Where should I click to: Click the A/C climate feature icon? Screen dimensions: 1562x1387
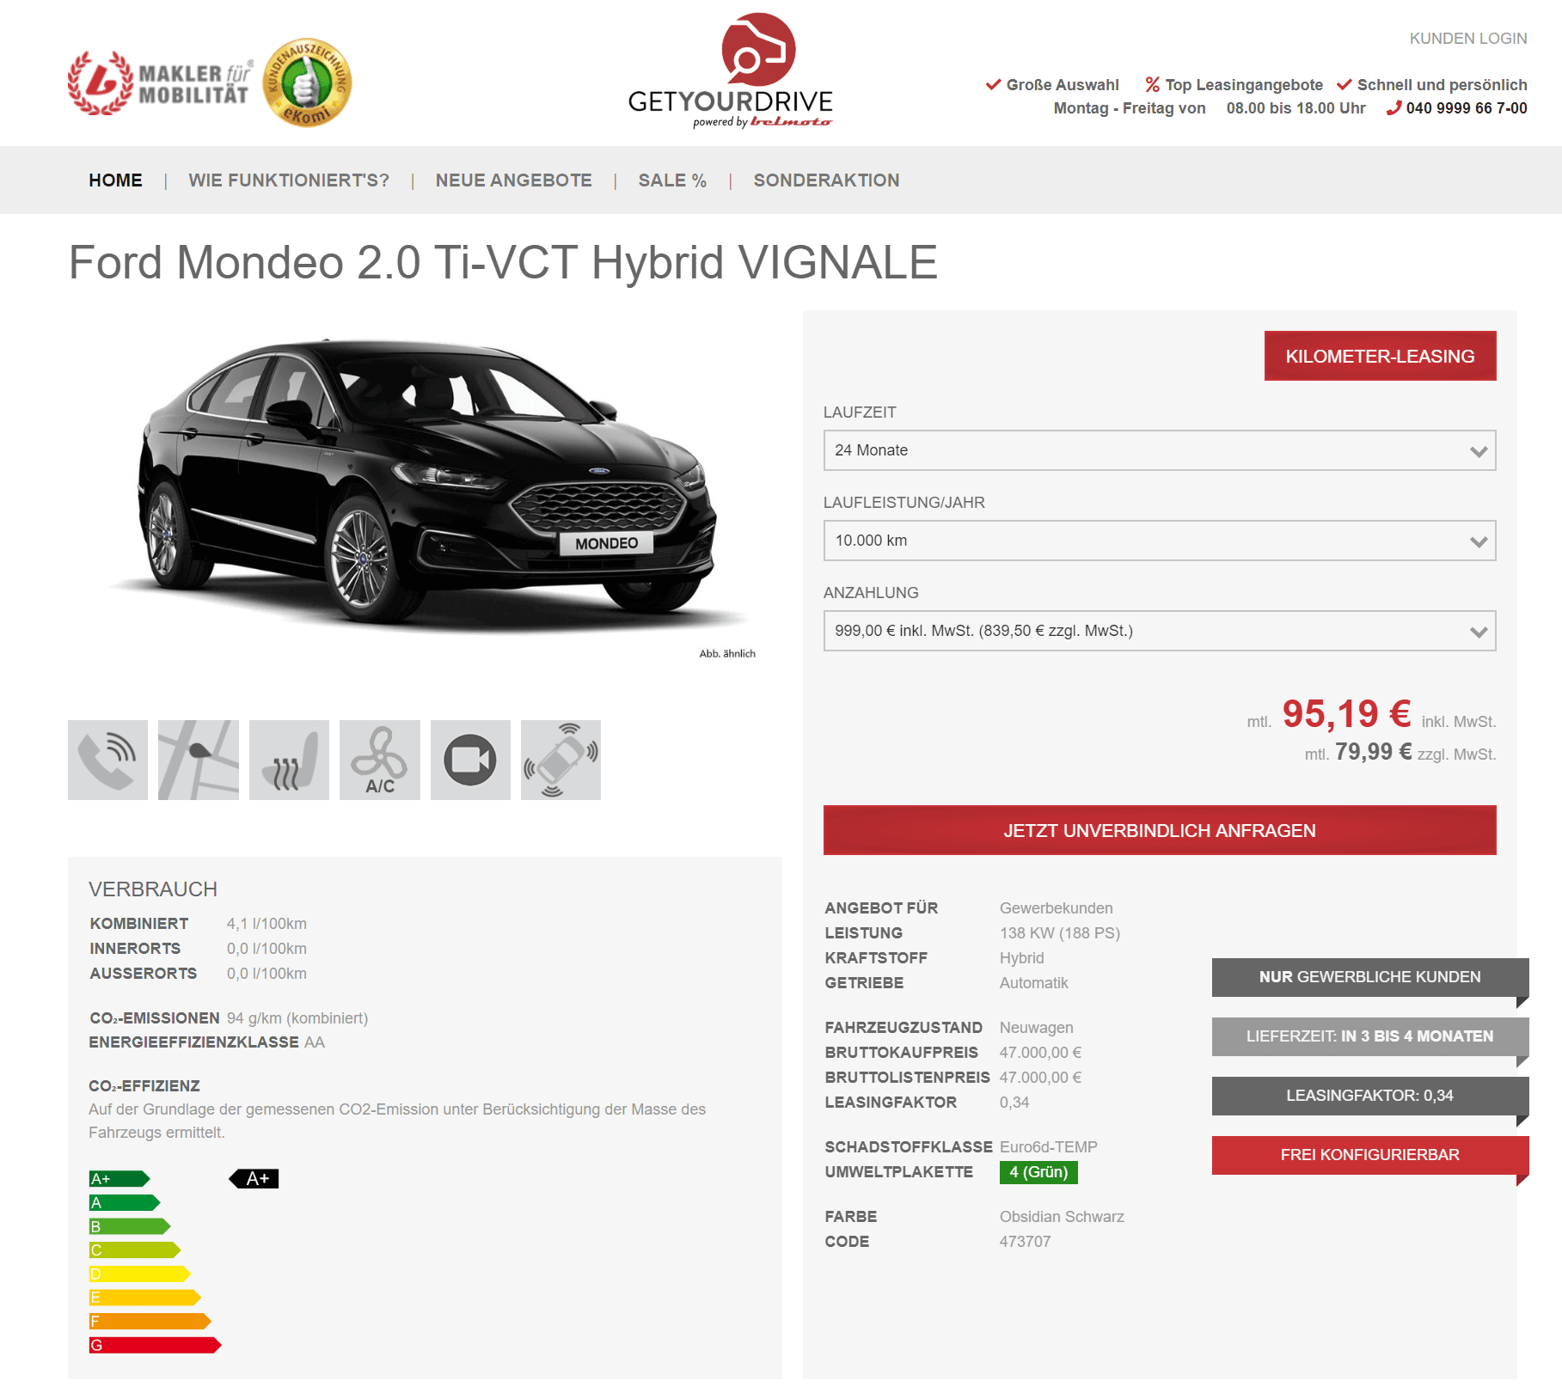pos(380,760)
